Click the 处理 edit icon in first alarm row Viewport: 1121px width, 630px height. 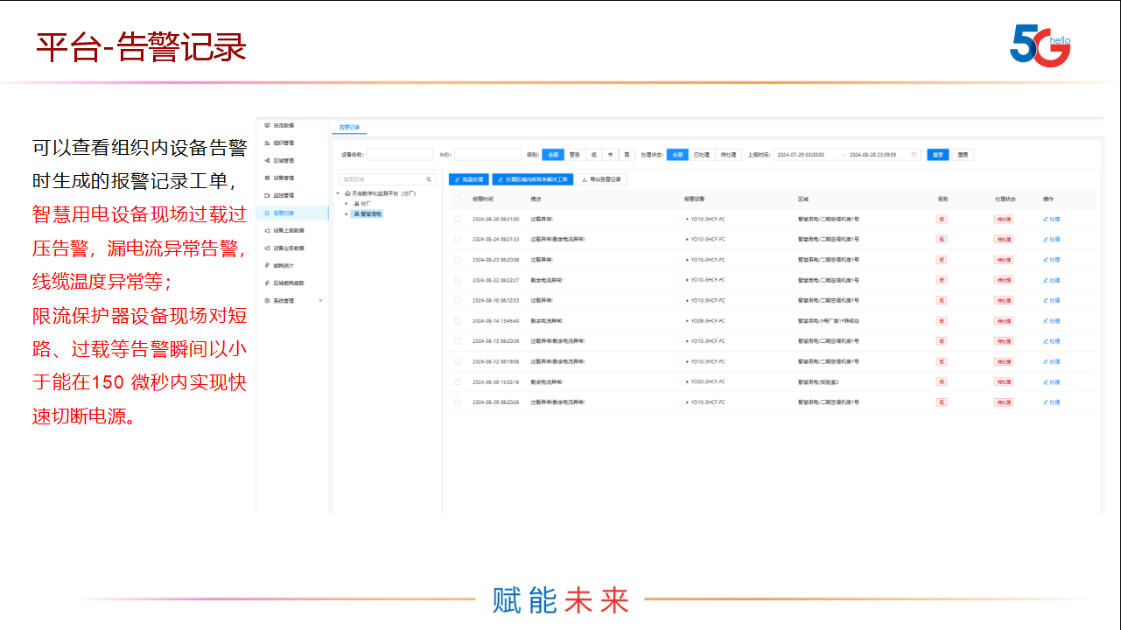pyautogui.click(x=1045, y=219)
